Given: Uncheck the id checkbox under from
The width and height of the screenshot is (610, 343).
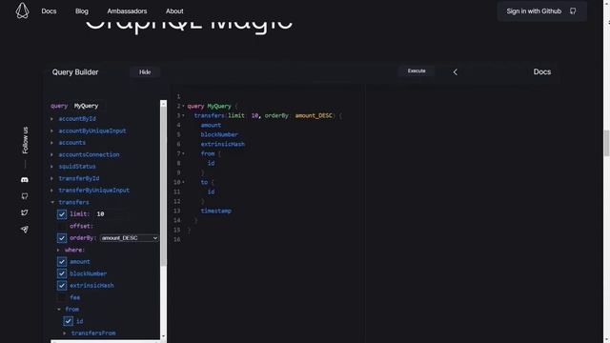Looking at the screenshot, I should [x=68, y=321].
